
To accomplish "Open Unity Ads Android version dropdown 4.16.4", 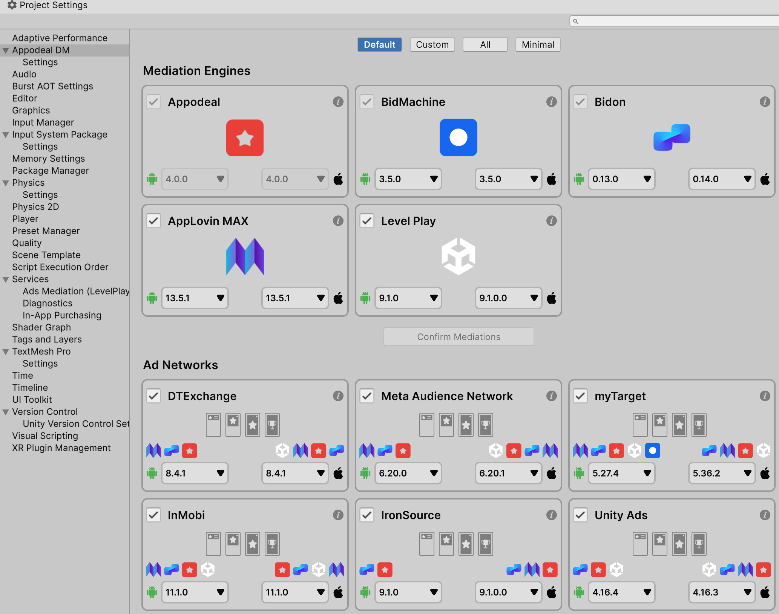I will tap(621, 592).
